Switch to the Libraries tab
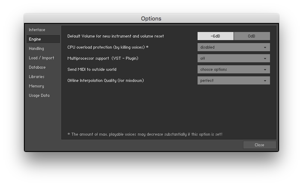The image size is (303, 186). [36, 77]
